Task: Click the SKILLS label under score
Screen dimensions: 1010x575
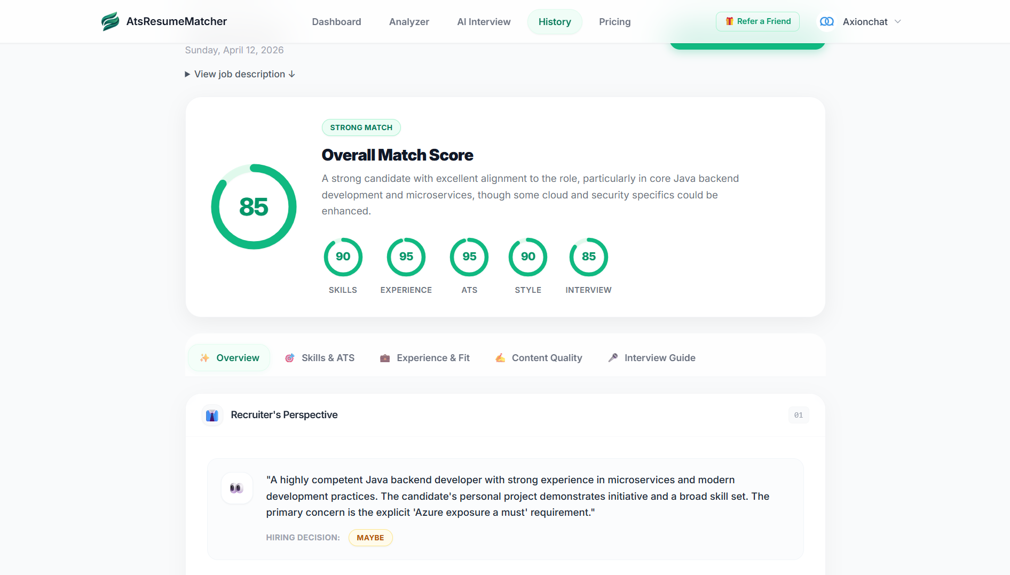Action: tap(343, 290)
